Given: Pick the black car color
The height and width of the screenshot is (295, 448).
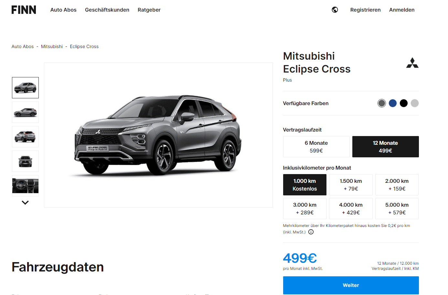Looking at the screenshot, I should point(404,103).
